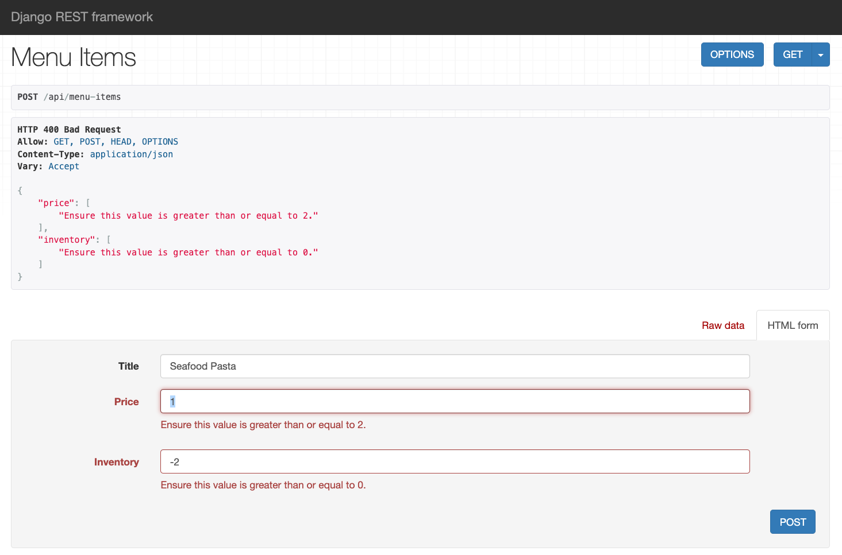Click the price validation error message
This screenshot has width=842, height=555.
(x=264, y=425)
